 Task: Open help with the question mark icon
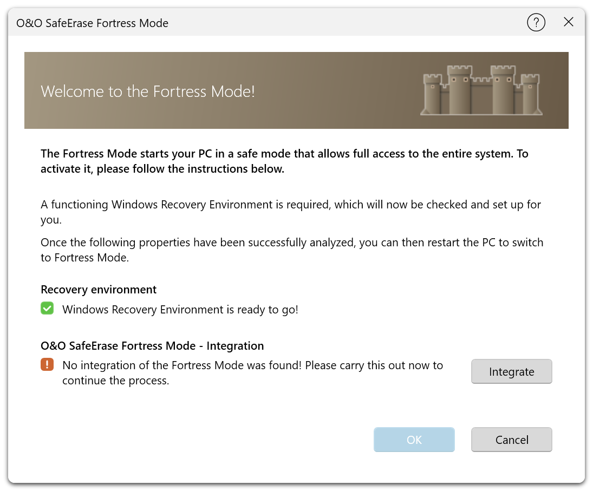tap(536, 22)
